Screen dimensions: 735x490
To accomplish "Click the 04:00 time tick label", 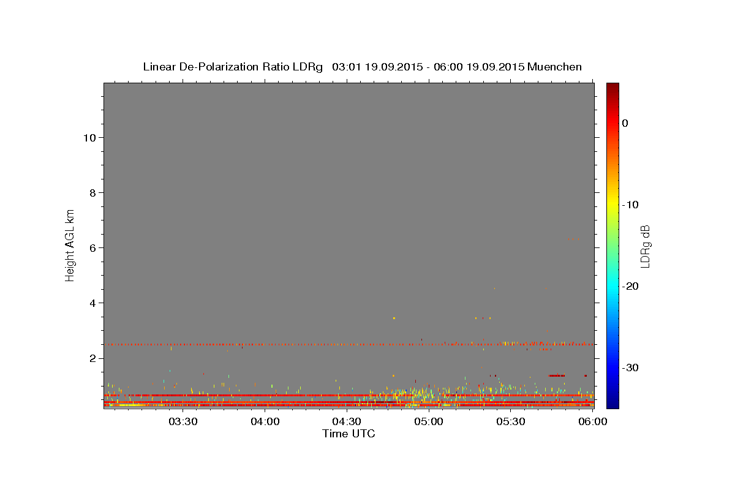I will coord(265,422).
